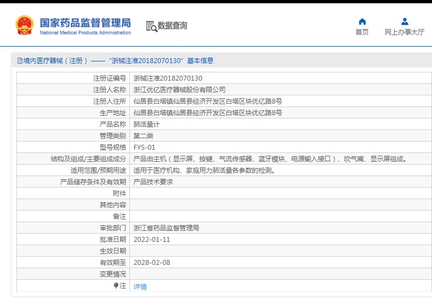Click the 管理类别 label
The height and width of the screenshot is (300, 432).
pyautogui.click(x=113, y=136)
